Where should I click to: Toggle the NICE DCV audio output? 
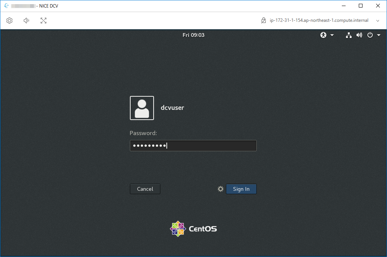26,20
